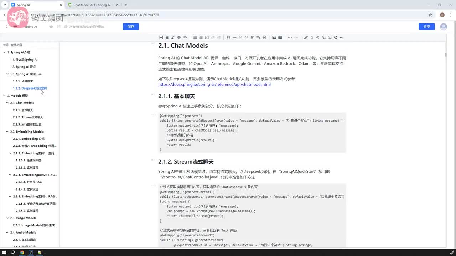The width and height of the screenshot is (456, 256).
Task: Open the hamburger menu next to Spring AI
Action: click(15, 27)
